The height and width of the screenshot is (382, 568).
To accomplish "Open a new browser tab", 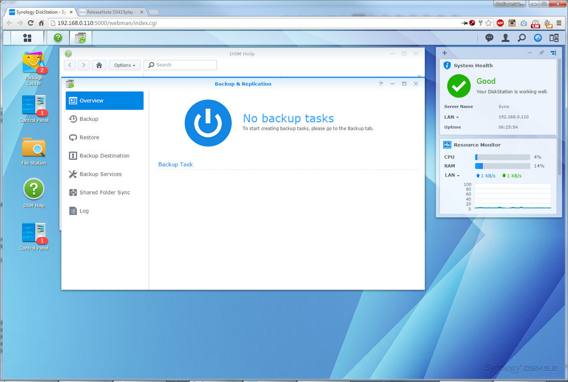I will point(154,12).
